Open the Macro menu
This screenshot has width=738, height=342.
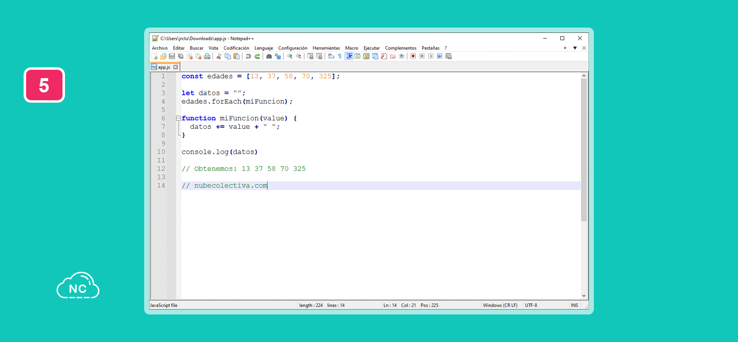(x=352, y=48)
